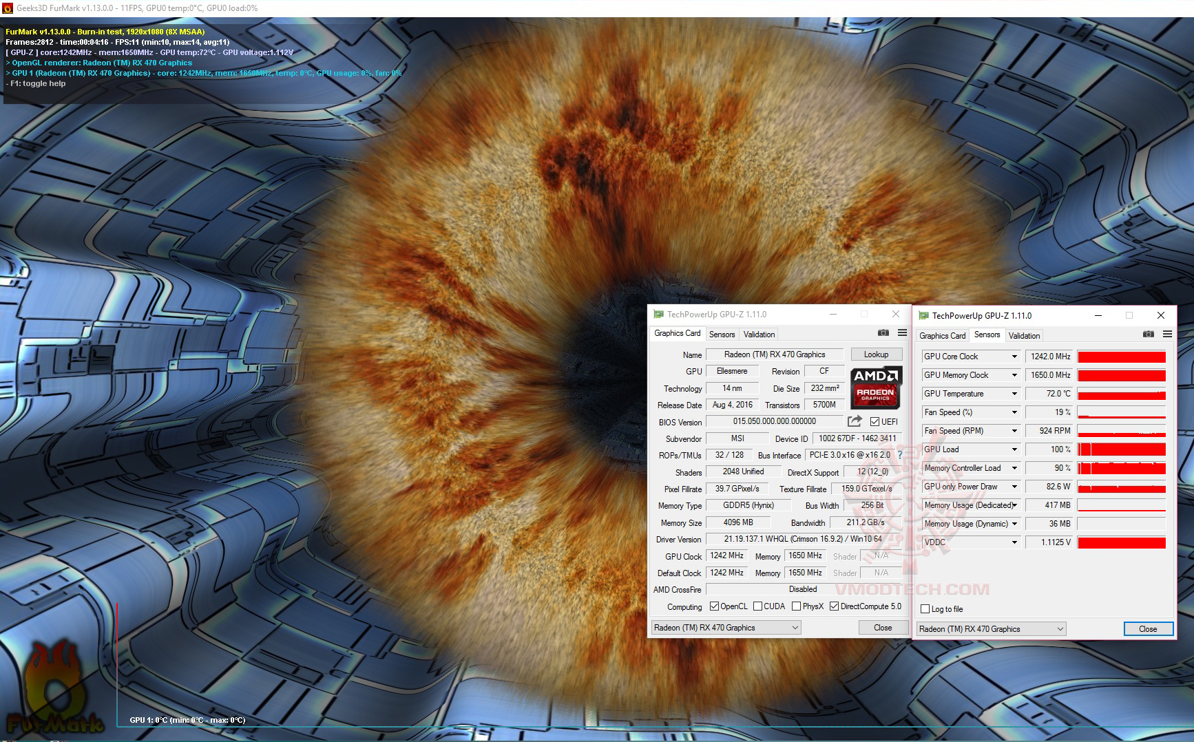The width and height of the screenshot is (1194, 742).
Task: Toggle the UEFI checkbox
Action: [x=874, y=422]
